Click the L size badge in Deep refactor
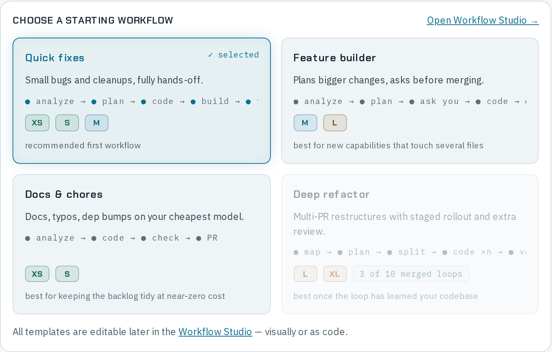The width and height of the screenshot is (552, 352). 305,274
